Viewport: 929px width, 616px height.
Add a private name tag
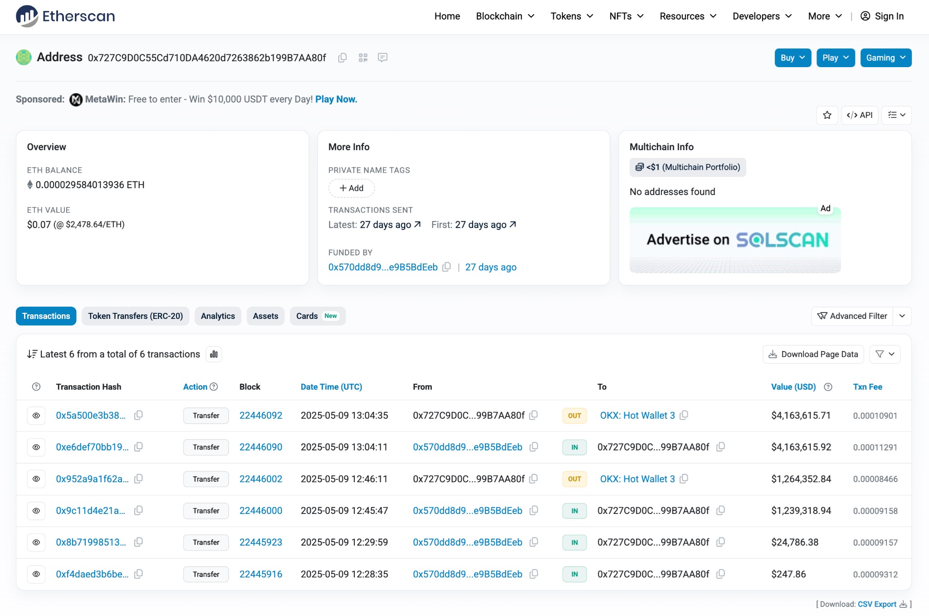(352, 188)
